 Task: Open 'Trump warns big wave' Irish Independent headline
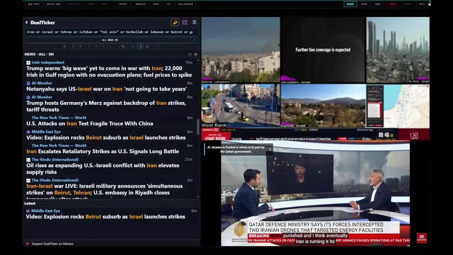(109, 72)
